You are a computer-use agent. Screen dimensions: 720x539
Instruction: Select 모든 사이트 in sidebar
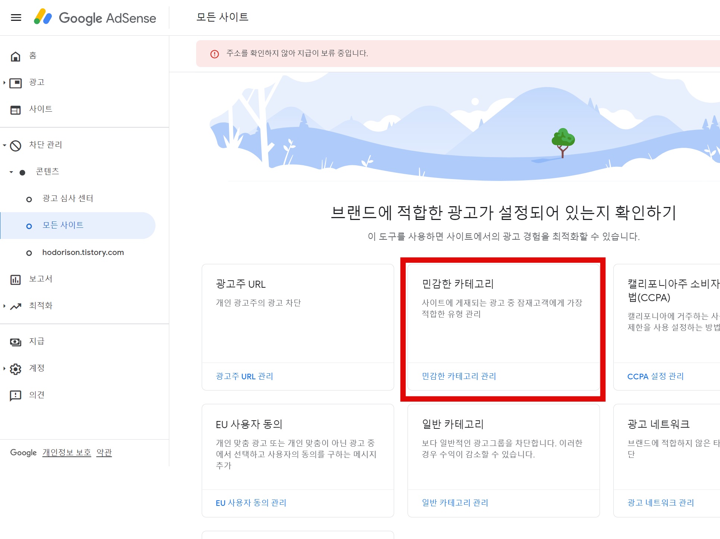(63, 225)
